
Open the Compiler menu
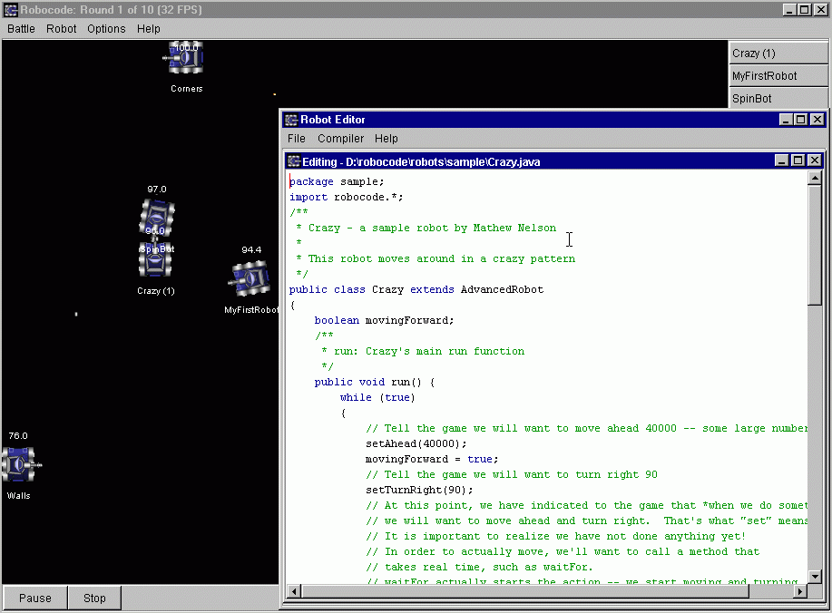click(x=340, y=139)
